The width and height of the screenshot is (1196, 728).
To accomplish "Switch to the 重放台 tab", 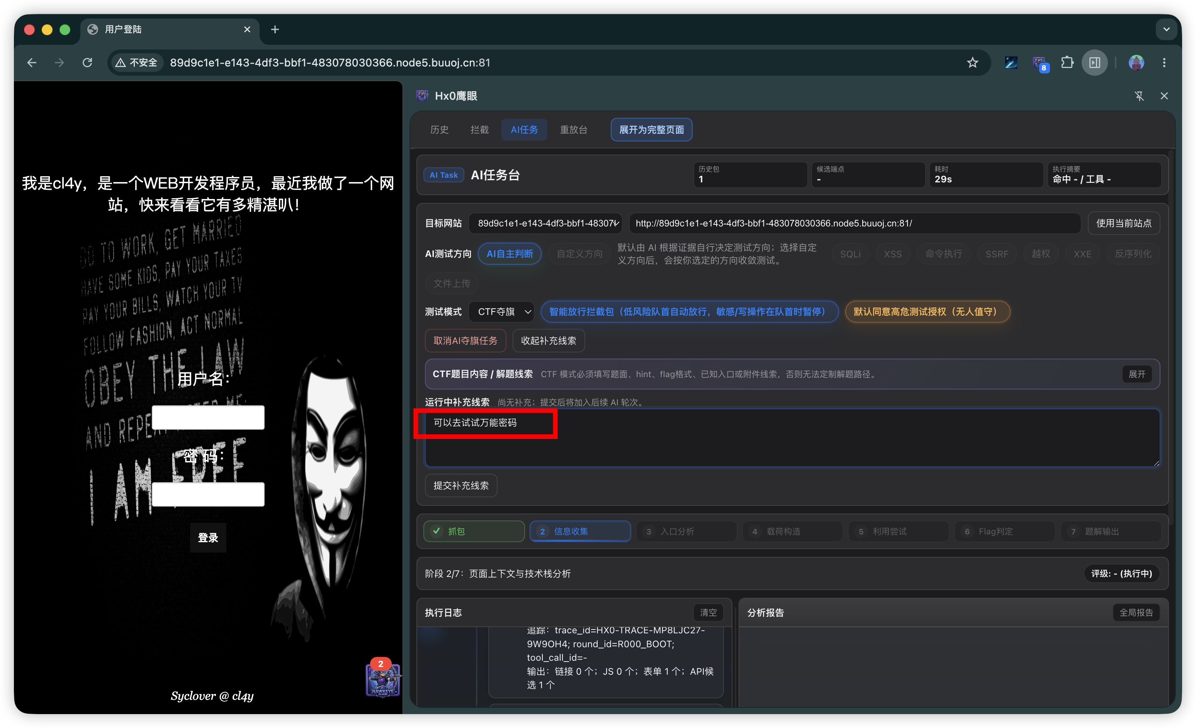I will (574, 130).
